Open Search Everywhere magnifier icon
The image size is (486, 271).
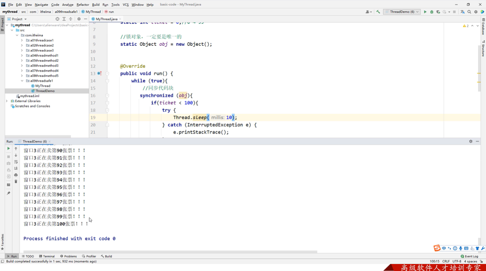pos(469,12)
